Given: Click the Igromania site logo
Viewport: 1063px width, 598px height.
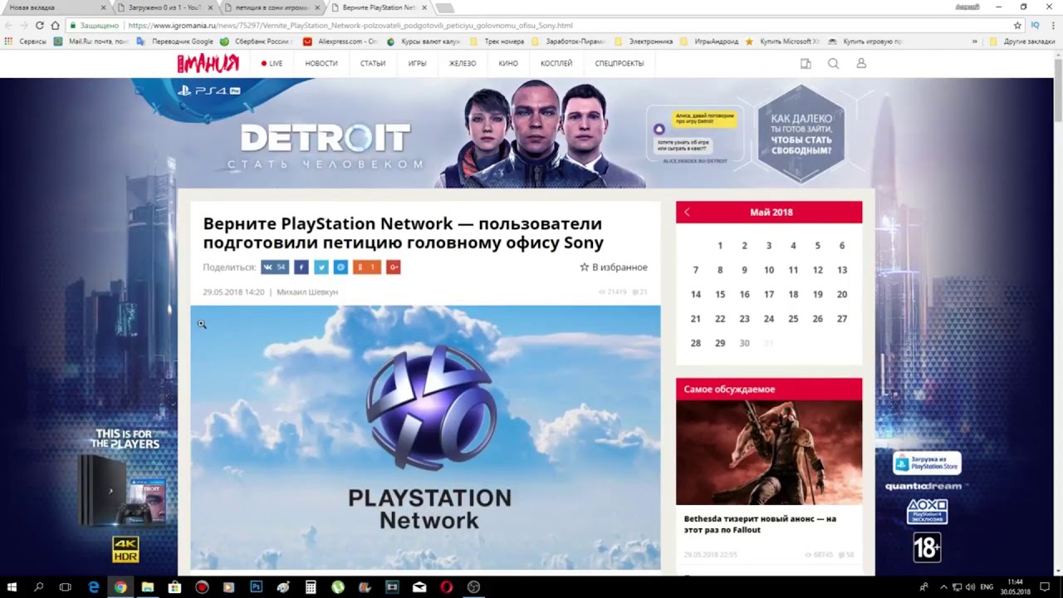Looking at the screenshot, I should pyautogui.click(x=208, y=63).
